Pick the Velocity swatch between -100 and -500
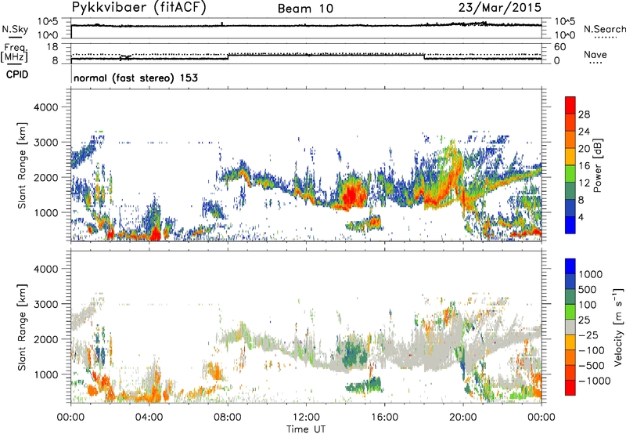The width and height of the screenshot is (626, 434). coord(570,357)
